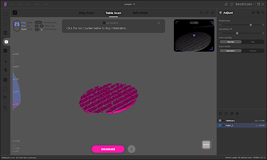Click the Tablescan1 color square
Screen dimensions: 267x160
tap(220, 121)
